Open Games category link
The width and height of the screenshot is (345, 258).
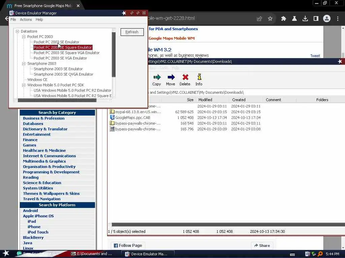30,145
